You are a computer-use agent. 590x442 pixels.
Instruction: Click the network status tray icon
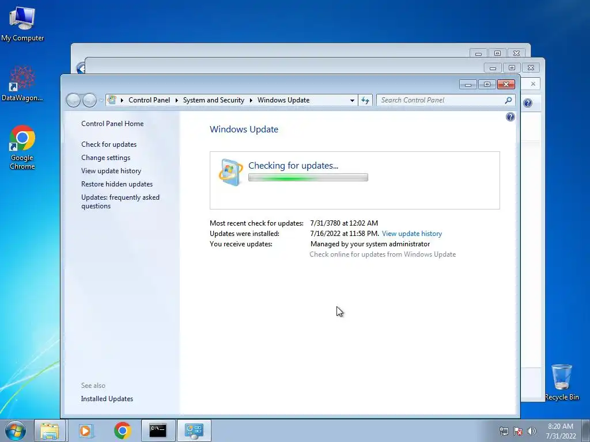point(504,432)
